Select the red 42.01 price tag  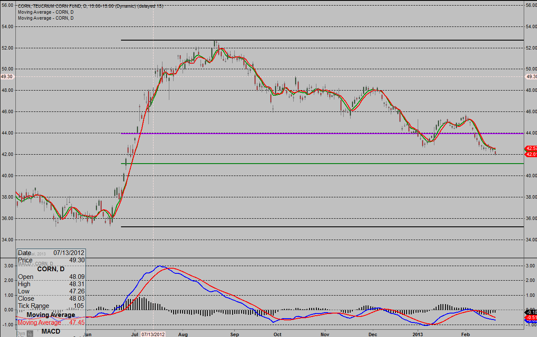click(x=531, y=154)
